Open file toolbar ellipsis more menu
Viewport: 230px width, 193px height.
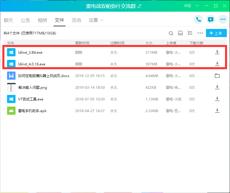coord(200,33)
